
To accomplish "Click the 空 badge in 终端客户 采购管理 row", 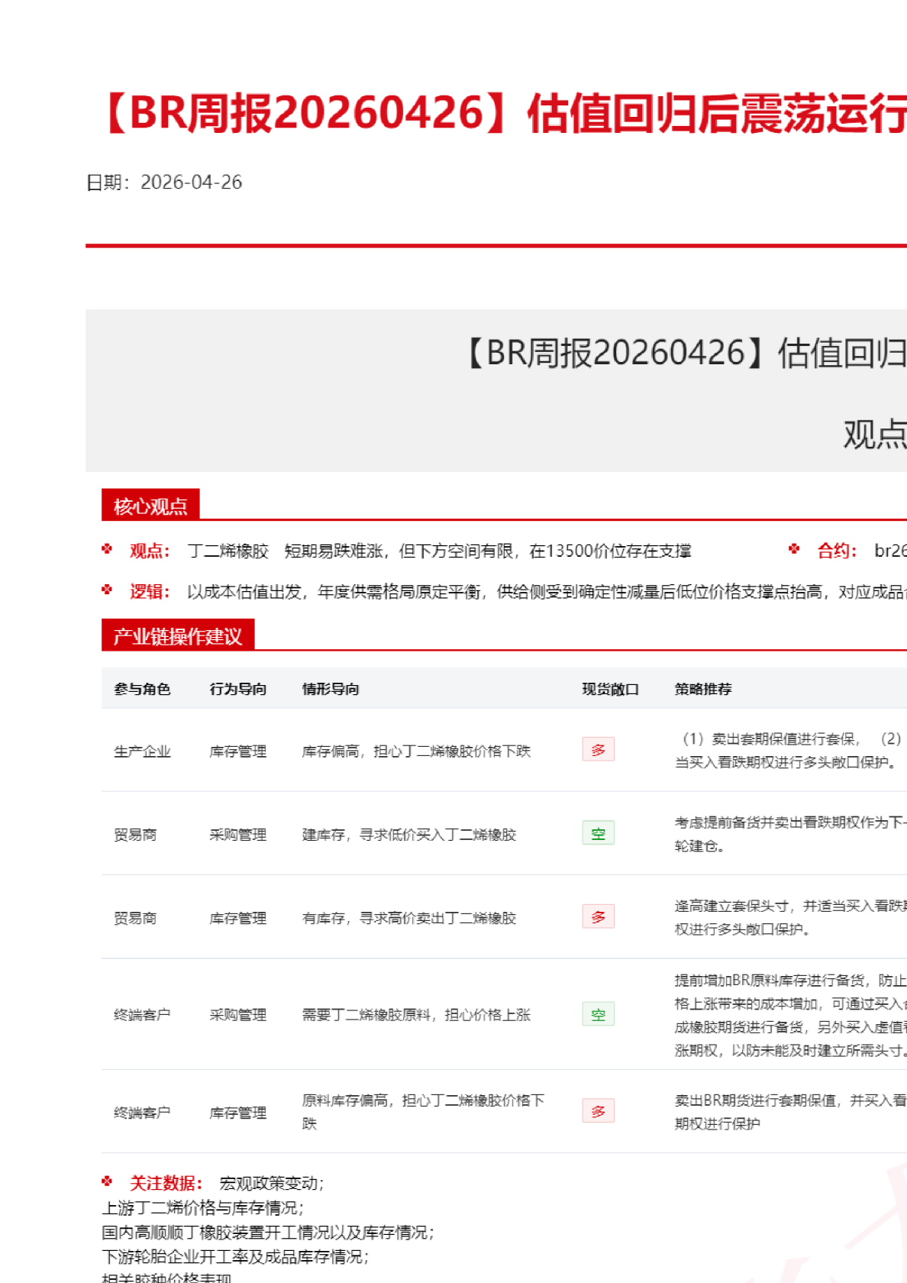I will [598, 1014].
